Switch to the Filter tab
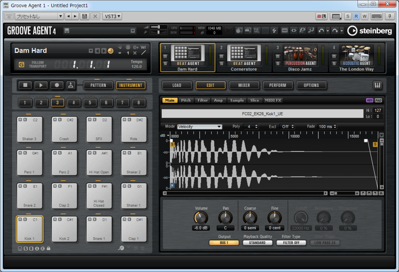 click(x=203, y=100)
